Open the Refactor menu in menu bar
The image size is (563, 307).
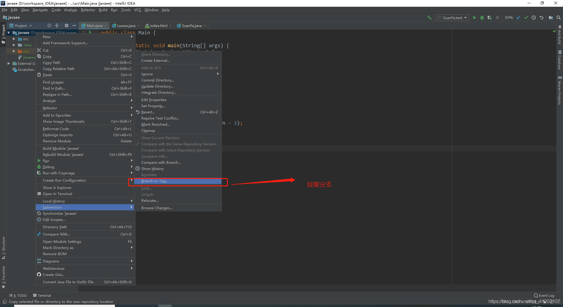(x=88, y=10)
